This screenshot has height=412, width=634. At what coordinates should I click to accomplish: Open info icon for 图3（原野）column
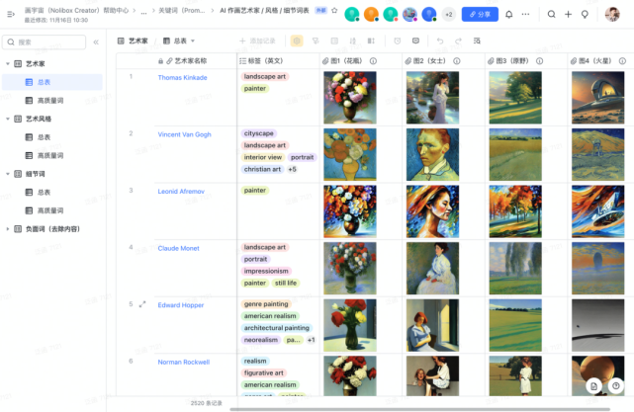tap(539, 61)
